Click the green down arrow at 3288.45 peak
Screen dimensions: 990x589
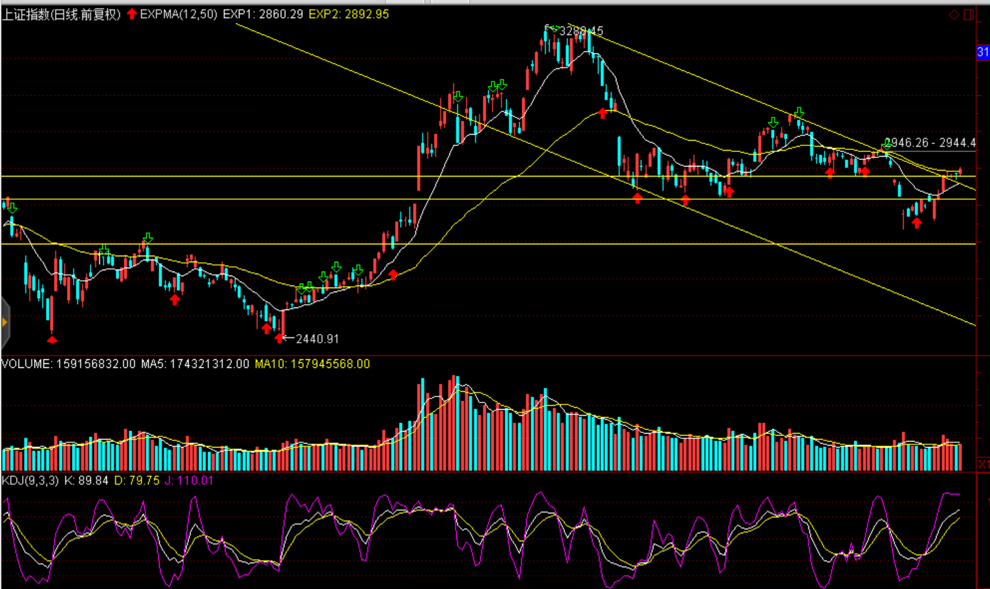(553, 28)
